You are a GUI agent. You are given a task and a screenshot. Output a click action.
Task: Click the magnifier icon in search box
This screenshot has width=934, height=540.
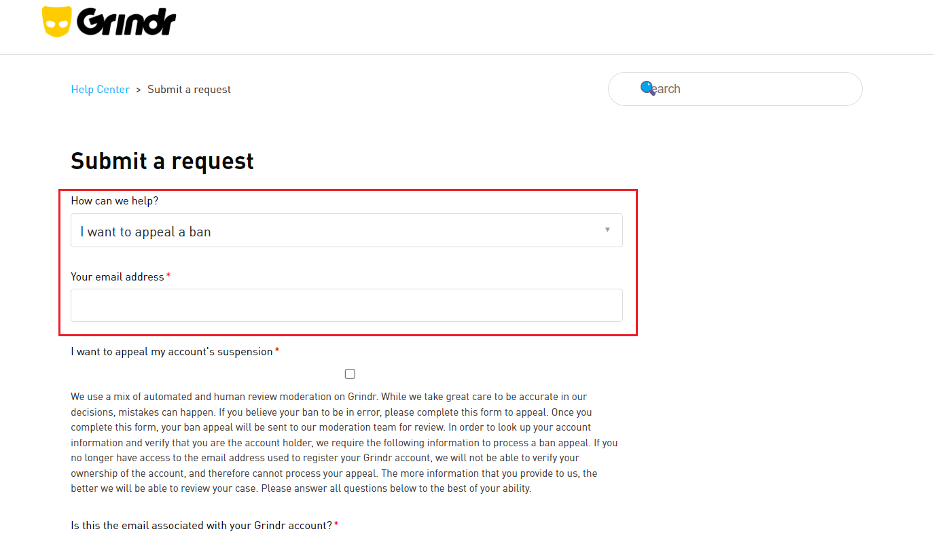[x=647, y=88]
